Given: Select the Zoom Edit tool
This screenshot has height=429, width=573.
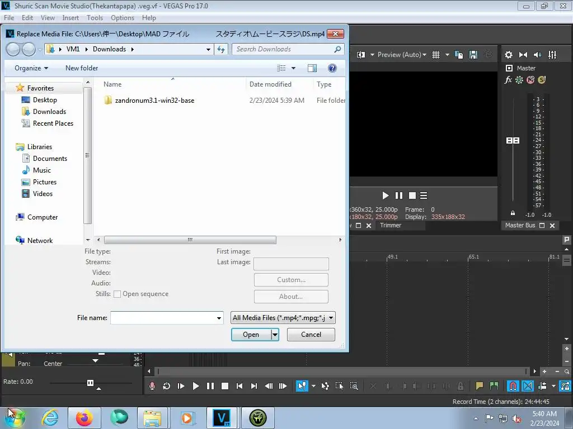Looking at the screenshot, I should point(354,386).
